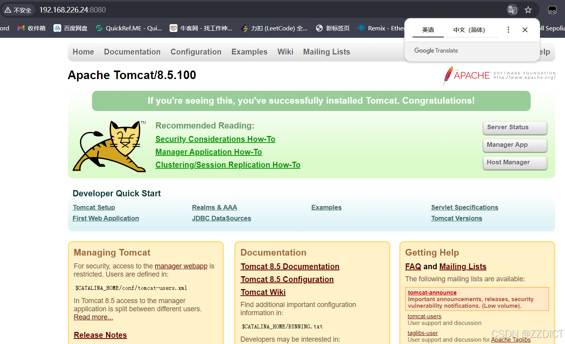Click the Google Translate icon in address bar
The width and height of the screenshot is (565, 344).
coord(512,10)
